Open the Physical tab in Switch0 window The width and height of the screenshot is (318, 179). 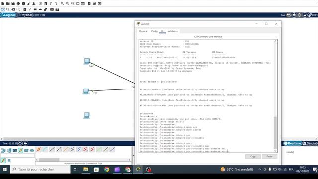(x=143, y=31)
